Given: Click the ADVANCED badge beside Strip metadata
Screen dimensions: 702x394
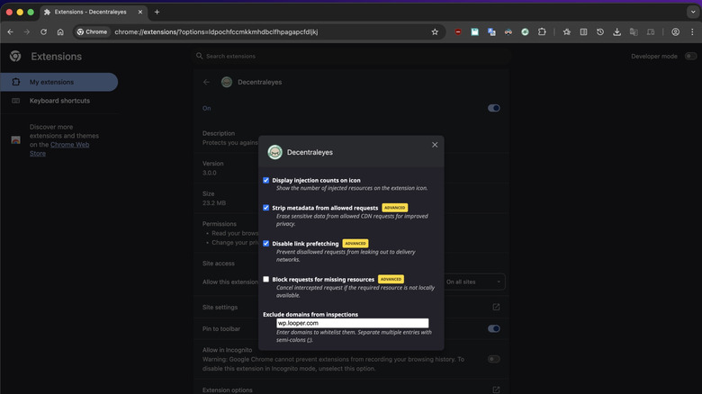Looking at the screenshot, I should [x=394, y=208].
